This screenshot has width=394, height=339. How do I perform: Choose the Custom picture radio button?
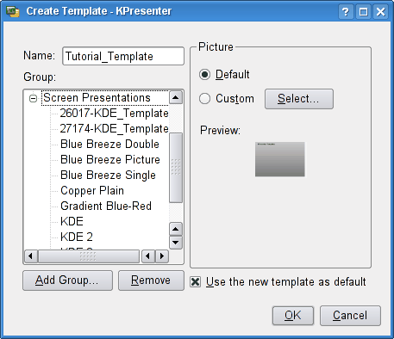[x=204, y=99]
